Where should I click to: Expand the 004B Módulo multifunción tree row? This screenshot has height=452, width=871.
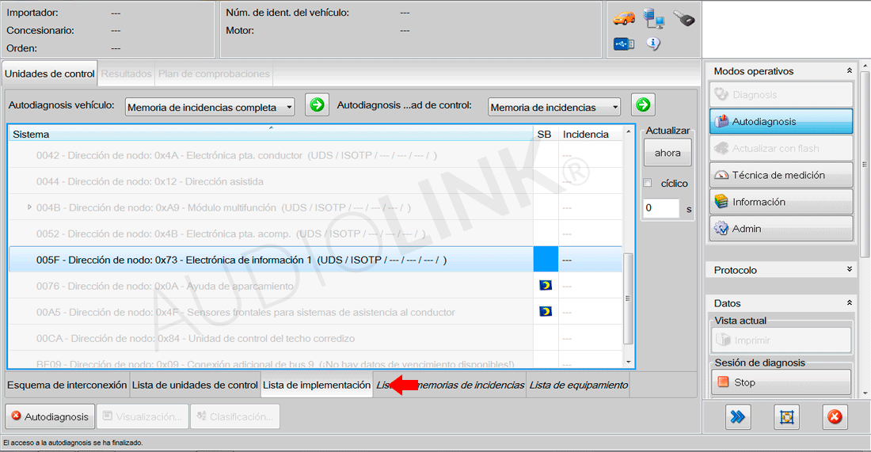[29, 207]
